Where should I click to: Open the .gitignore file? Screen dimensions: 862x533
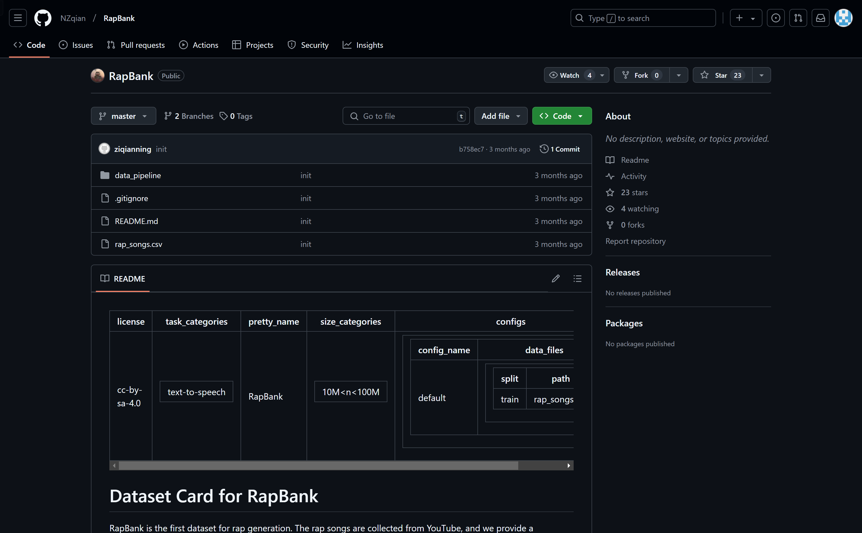click(131, 198)
